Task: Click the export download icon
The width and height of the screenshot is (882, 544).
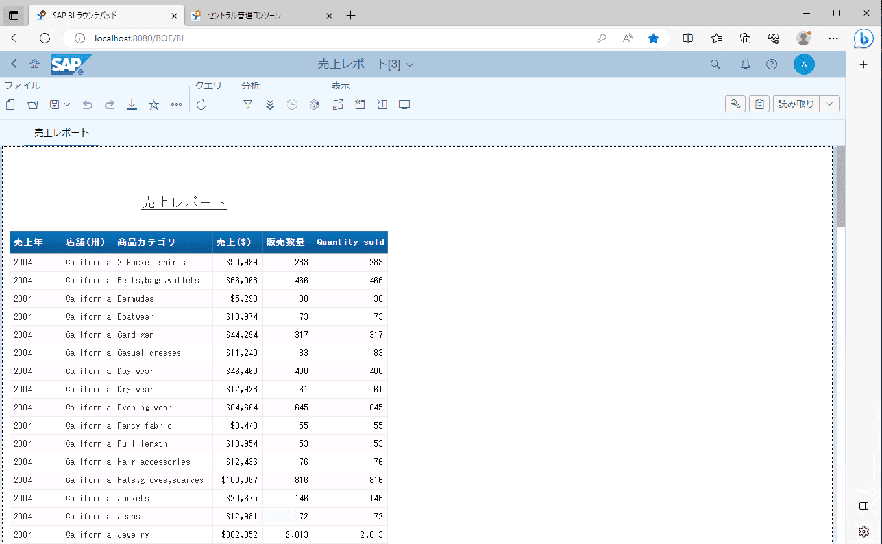Action: 132,104
